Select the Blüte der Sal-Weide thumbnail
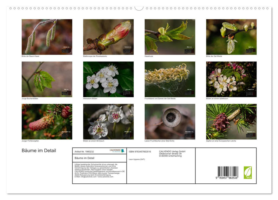 tap(231, 37)
